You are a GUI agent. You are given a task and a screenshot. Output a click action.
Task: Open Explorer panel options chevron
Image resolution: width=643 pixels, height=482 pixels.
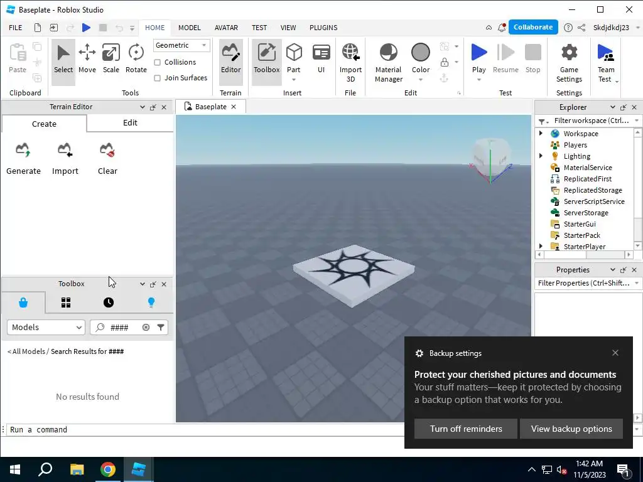612,107
